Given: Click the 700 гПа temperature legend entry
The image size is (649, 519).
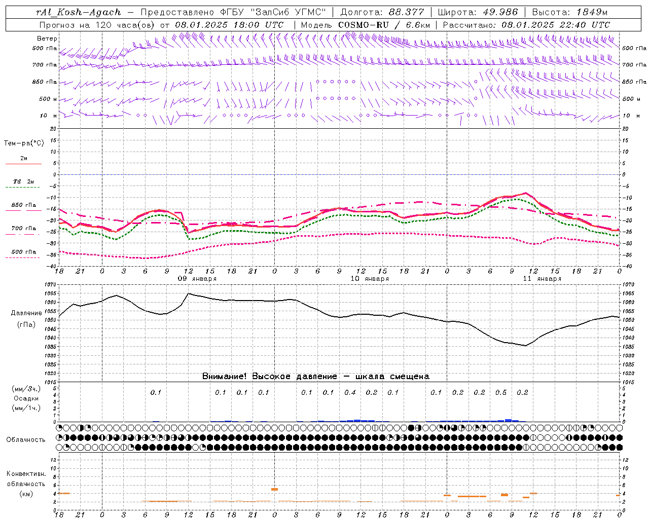Looking at the screenshot, I should pos(24,229).
